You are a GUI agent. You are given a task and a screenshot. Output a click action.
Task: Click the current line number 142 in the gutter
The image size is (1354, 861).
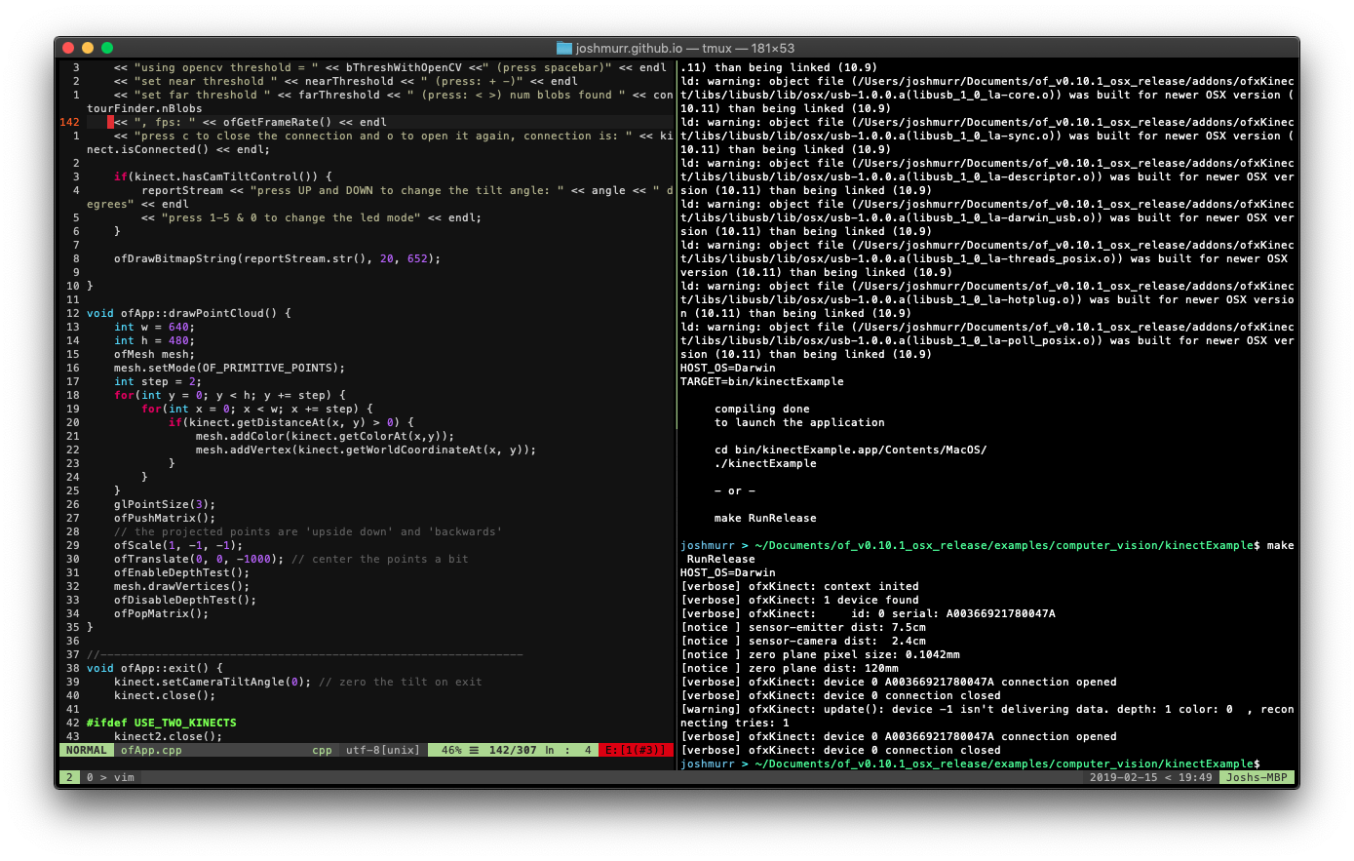click(69, 122)
